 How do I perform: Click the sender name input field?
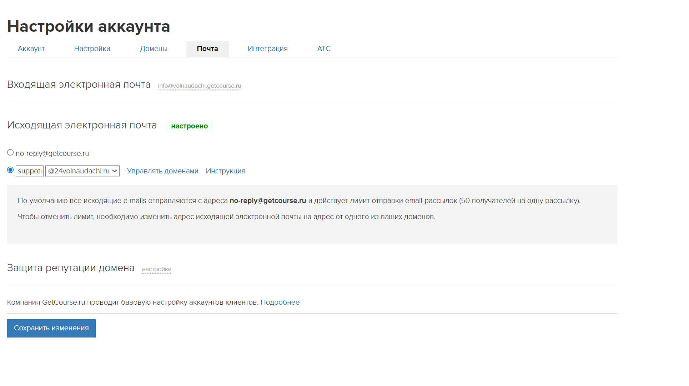(x=30, y=171)
